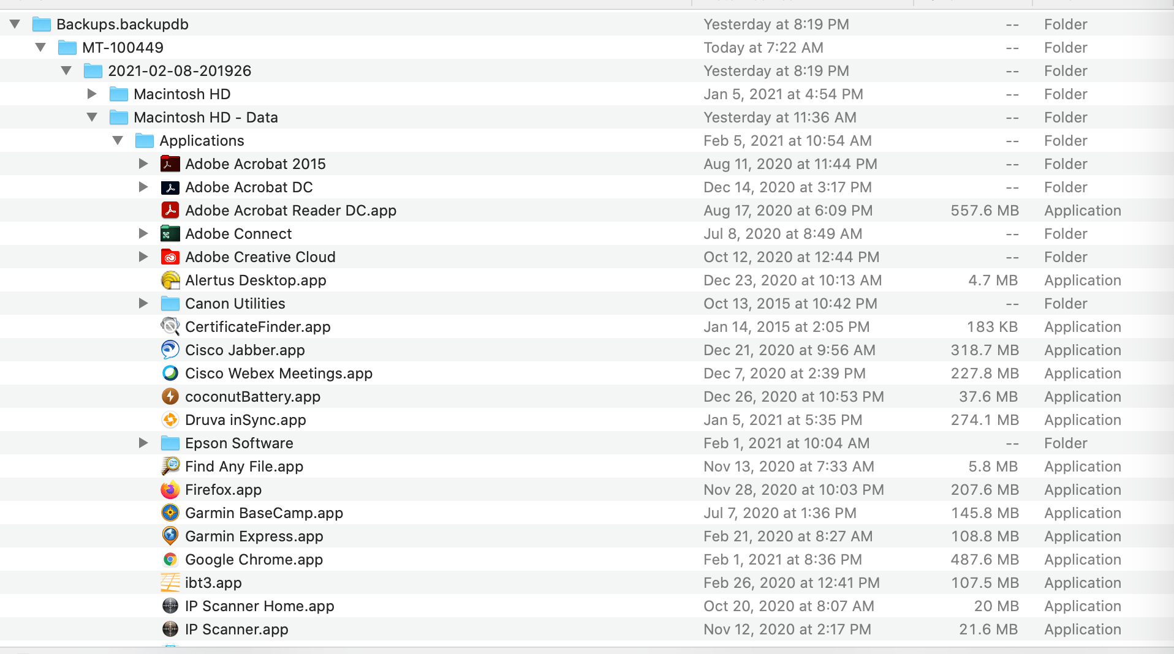Click the Cisco Webex Meetings globe icon

tap(170, 373)
